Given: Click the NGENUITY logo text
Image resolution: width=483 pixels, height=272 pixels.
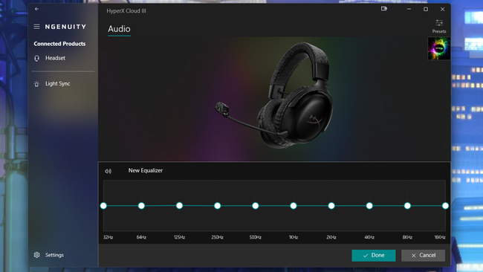Looking at the screenshot, I should click(x=65, y=27).
